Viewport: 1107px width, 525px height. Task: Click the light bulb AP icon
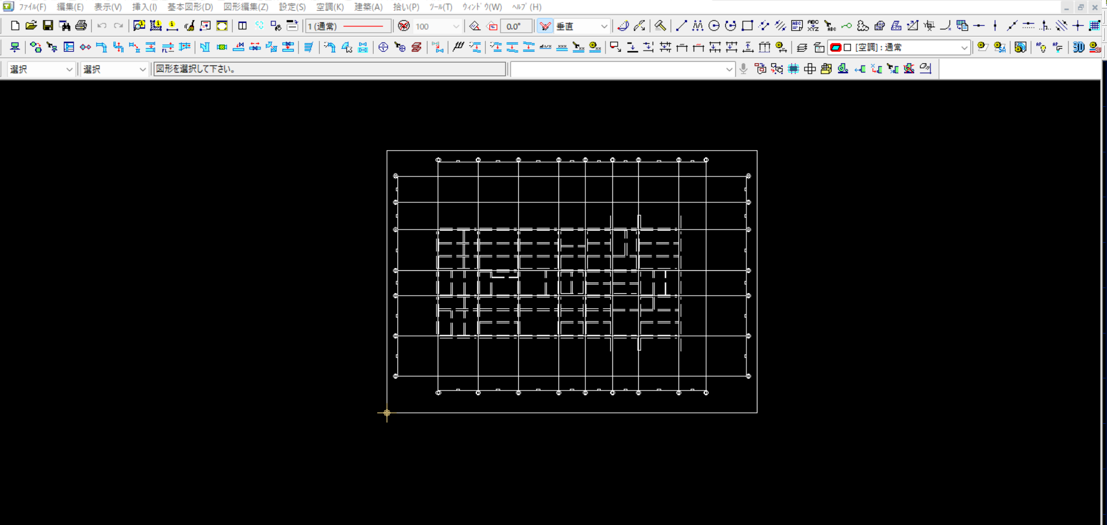pyautogui.click(x=1041, y=47)
